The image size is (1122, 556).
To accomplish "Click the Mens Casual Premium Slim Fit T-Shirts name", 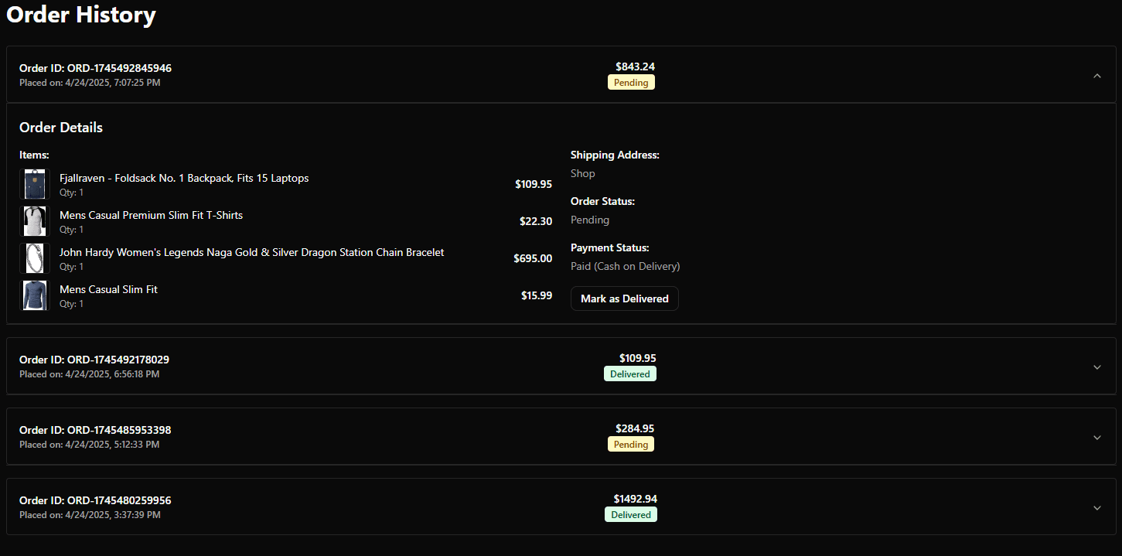I will point(151,215).
